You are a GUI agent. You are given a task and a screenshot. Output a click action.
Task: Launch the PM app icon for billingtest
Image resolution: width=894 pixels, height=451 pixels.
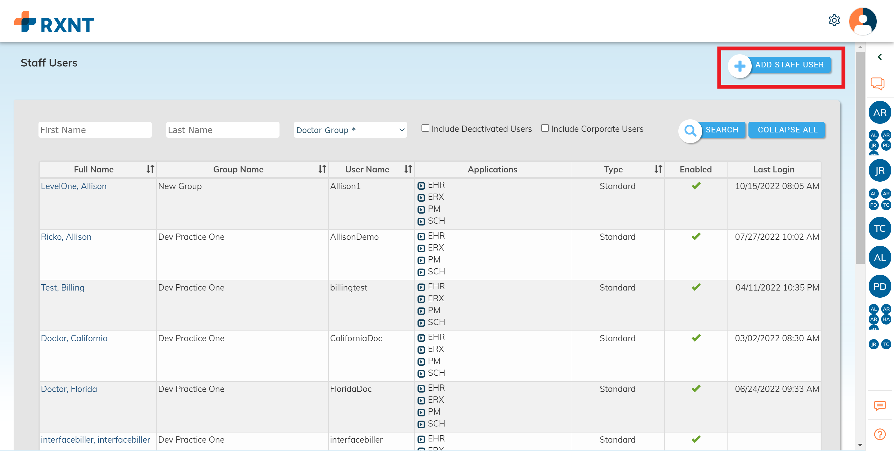421,311
